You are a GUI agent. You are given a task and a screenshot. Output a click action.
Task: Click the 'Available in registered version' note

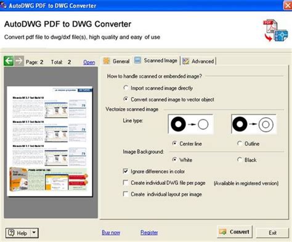246,183
